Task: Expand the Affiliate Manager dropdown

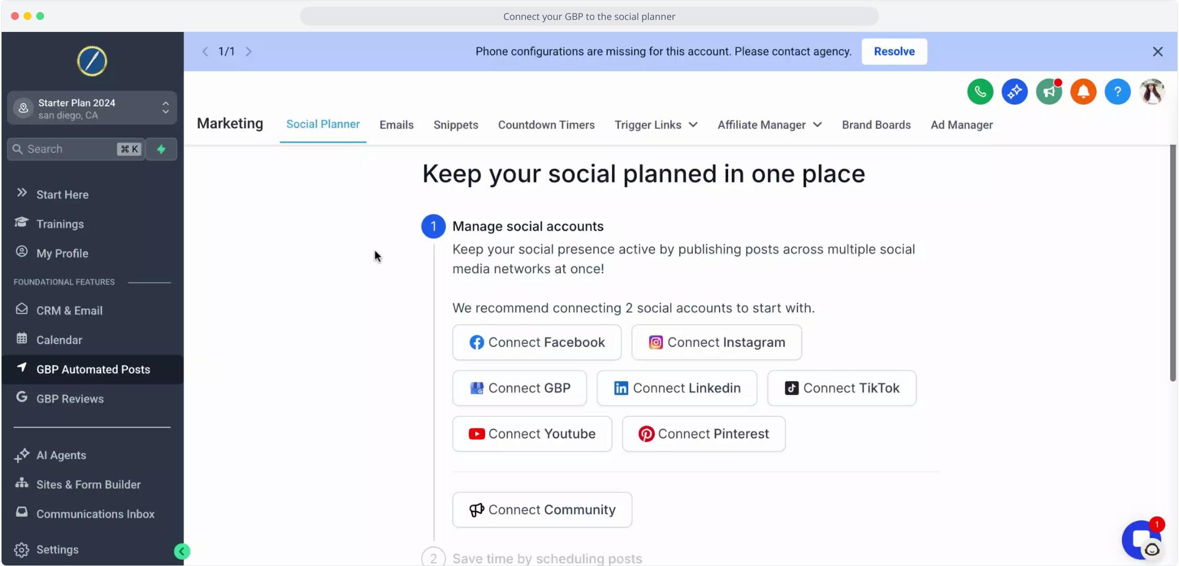Action: [769, 125]
